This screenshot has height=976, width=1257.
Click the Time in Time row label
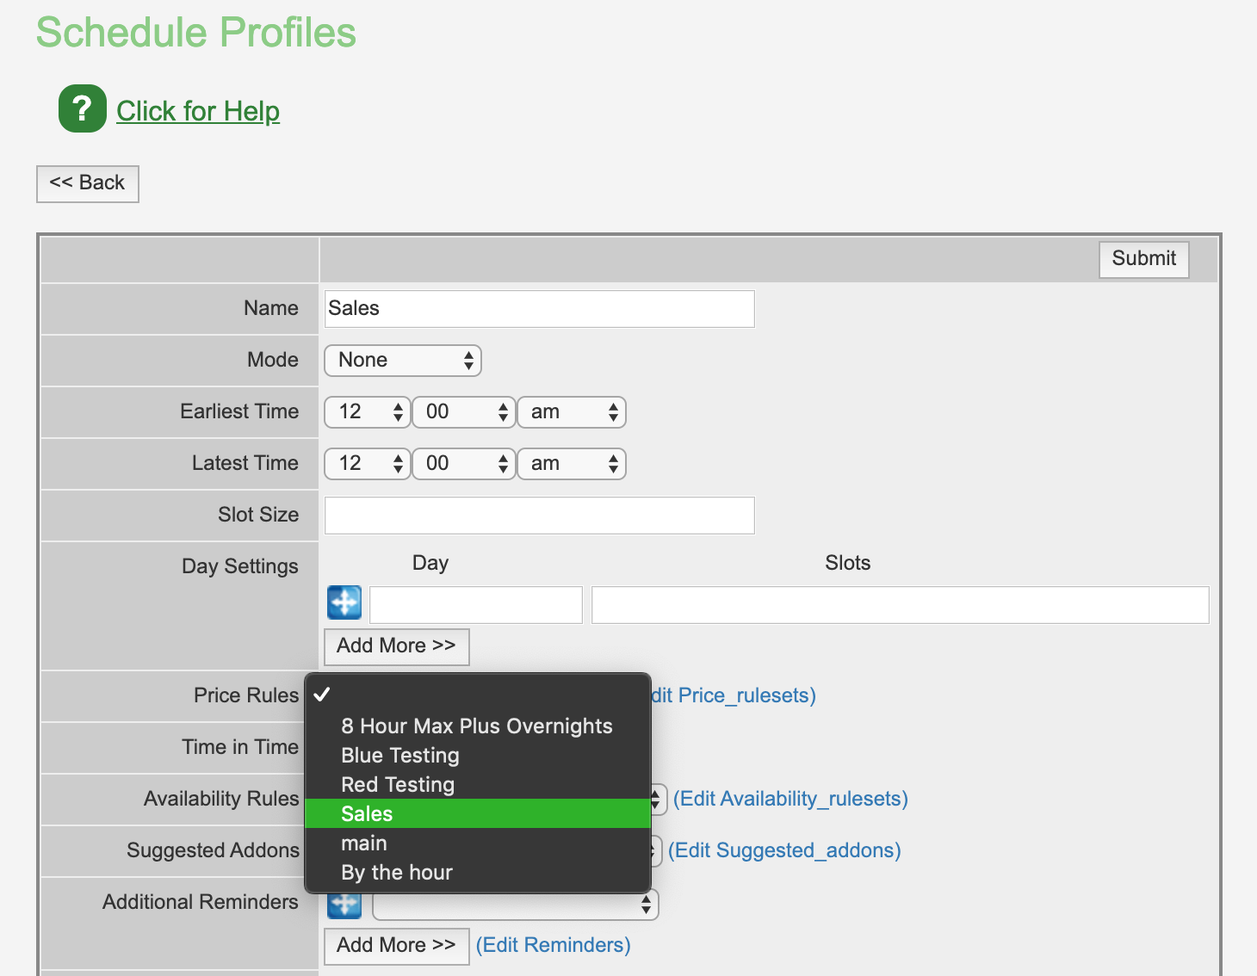click(240, 747)
